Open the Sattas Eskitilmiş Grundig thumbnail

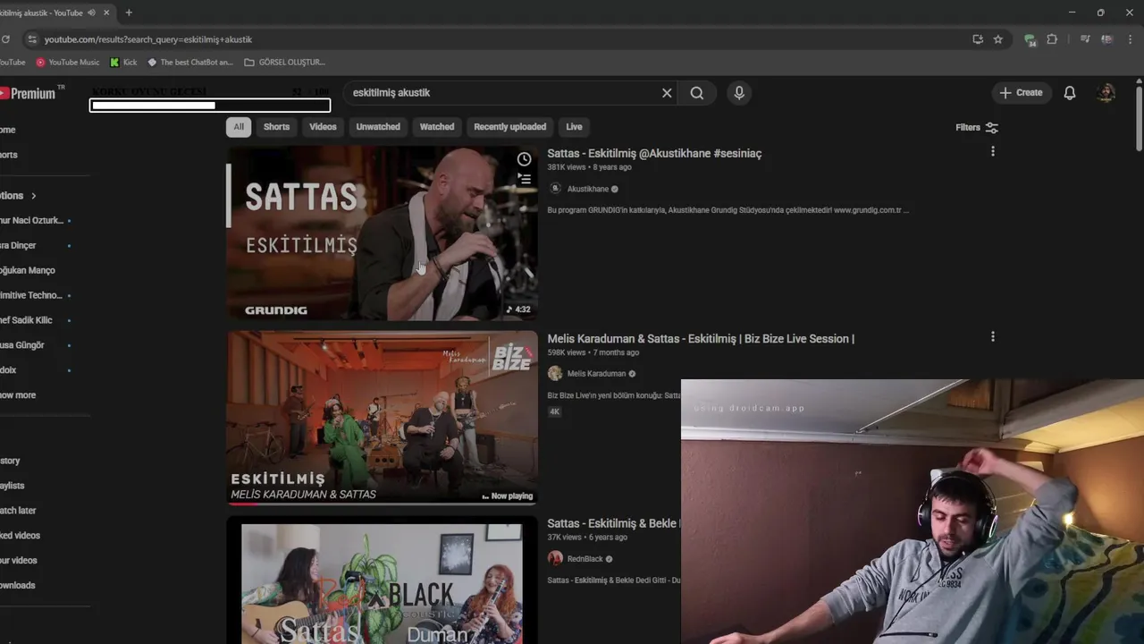[x=382, y=233]
